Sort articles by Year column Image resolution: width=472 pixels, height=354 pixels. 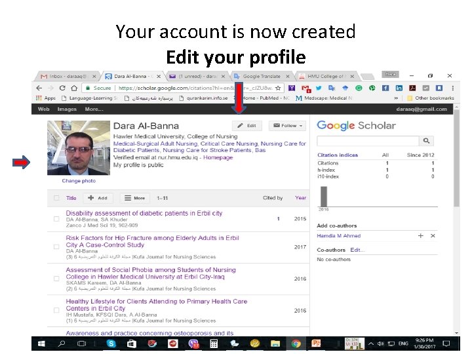click(301, 198)
